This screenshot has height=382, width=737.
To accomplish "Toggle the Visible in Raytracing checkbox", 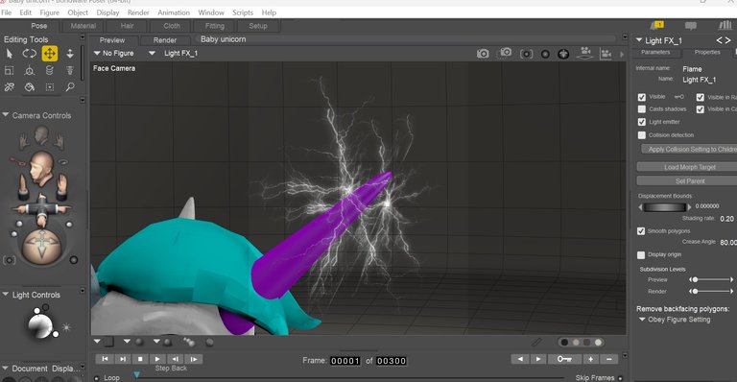I will [700, 97].
